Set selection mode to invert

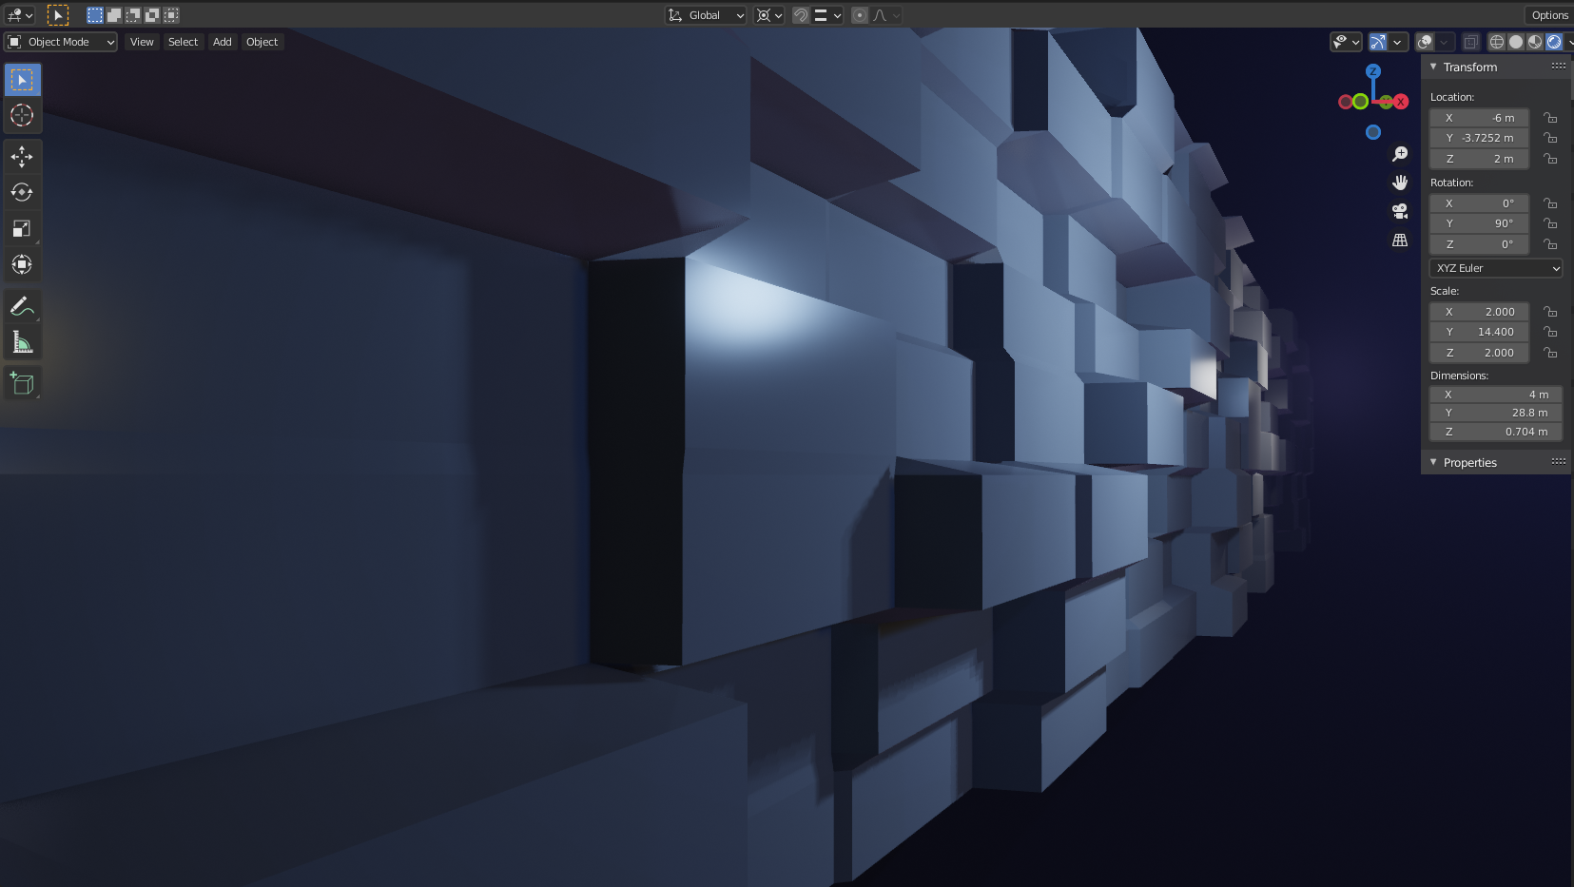point(152,15)
